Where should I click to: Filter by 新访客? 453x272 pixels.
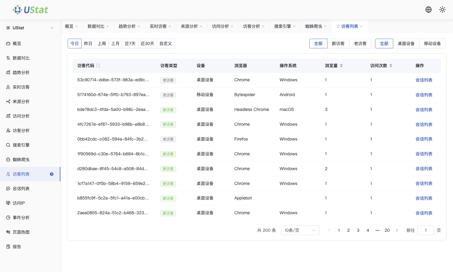pyautogui.click(x=338, y=44)
